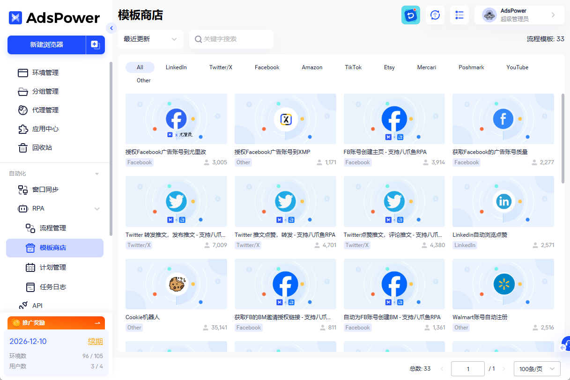Click the 分组管理 folder icon

(23, 91)
